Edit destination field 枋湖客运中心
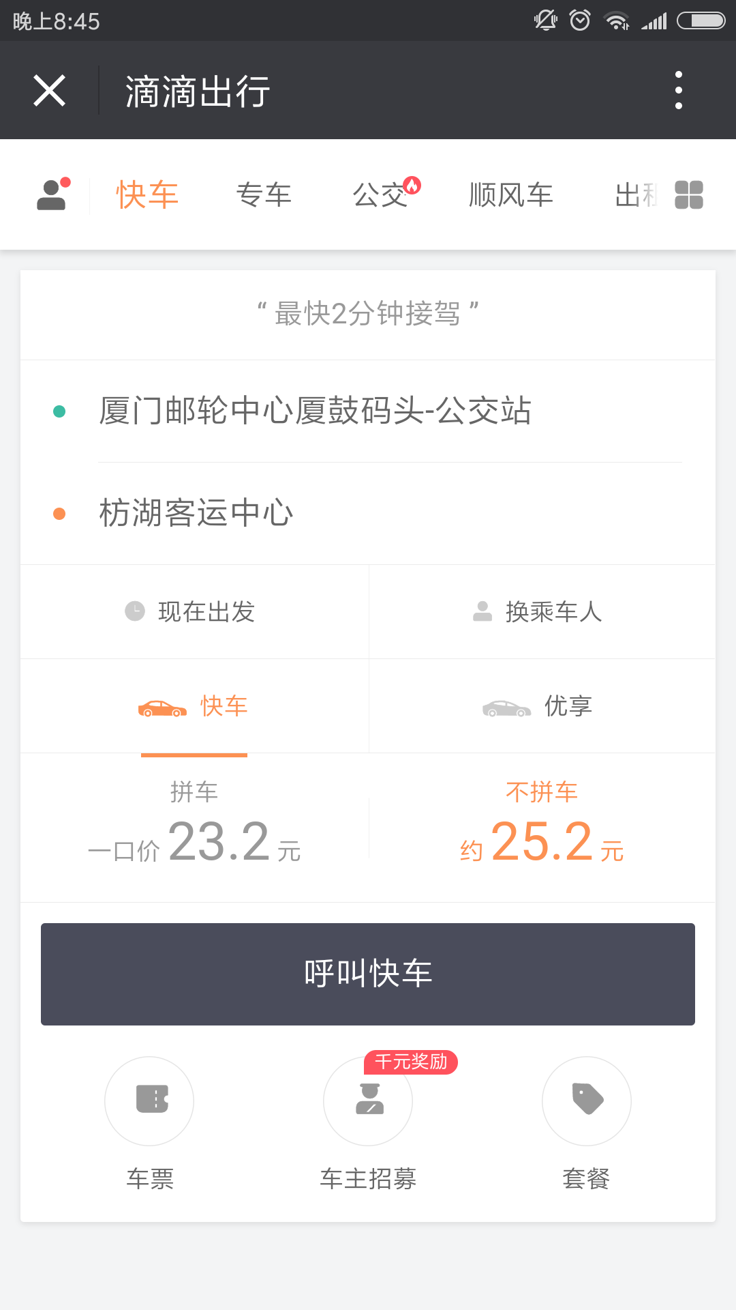This screenshot has width=736, height=1310. (x=196, y=513)
